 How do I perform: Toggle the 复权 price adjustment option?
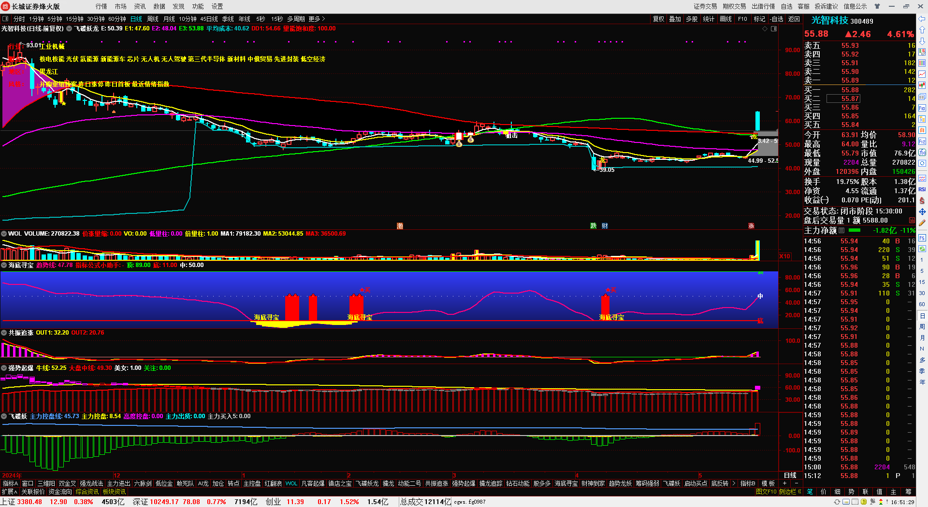(658, 19)
